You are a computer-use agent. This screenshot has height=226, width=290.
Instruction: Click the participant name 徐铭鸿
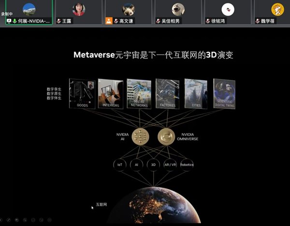218,21
